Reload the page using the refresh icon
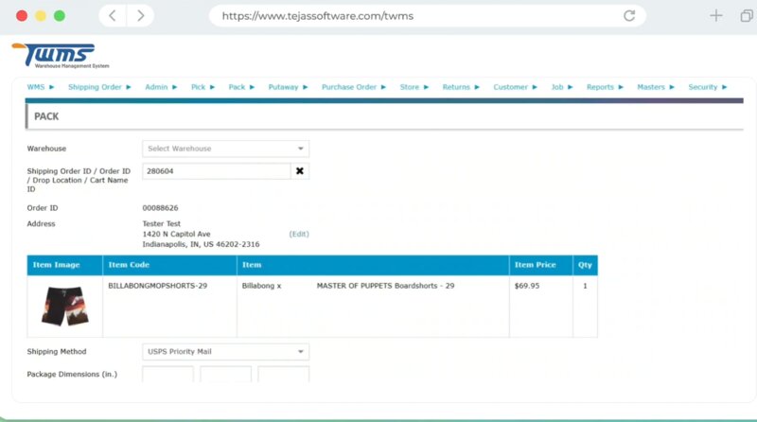 pyautogui.click(x=629, y=16)
